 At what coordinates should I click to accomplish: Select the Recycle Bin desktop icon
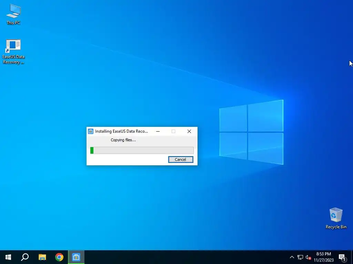336,218
